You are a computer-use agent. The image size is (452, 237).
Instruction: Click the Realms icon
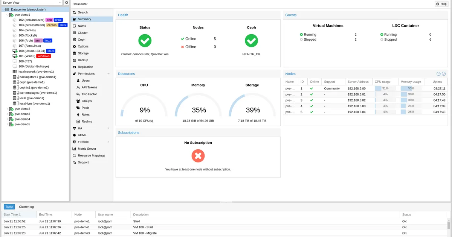[x=78, y=122]
